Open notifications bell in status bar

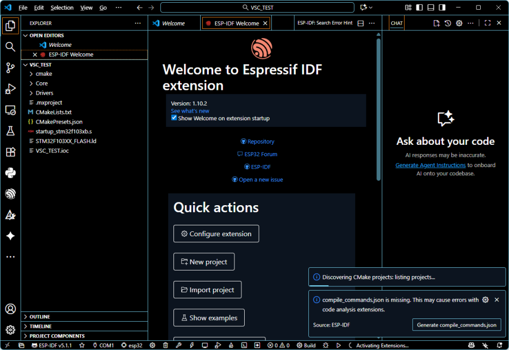[500, 345]
